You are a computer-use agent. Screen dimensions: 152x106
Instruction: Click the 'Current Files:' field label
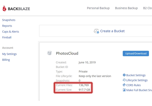coord(64,85)
